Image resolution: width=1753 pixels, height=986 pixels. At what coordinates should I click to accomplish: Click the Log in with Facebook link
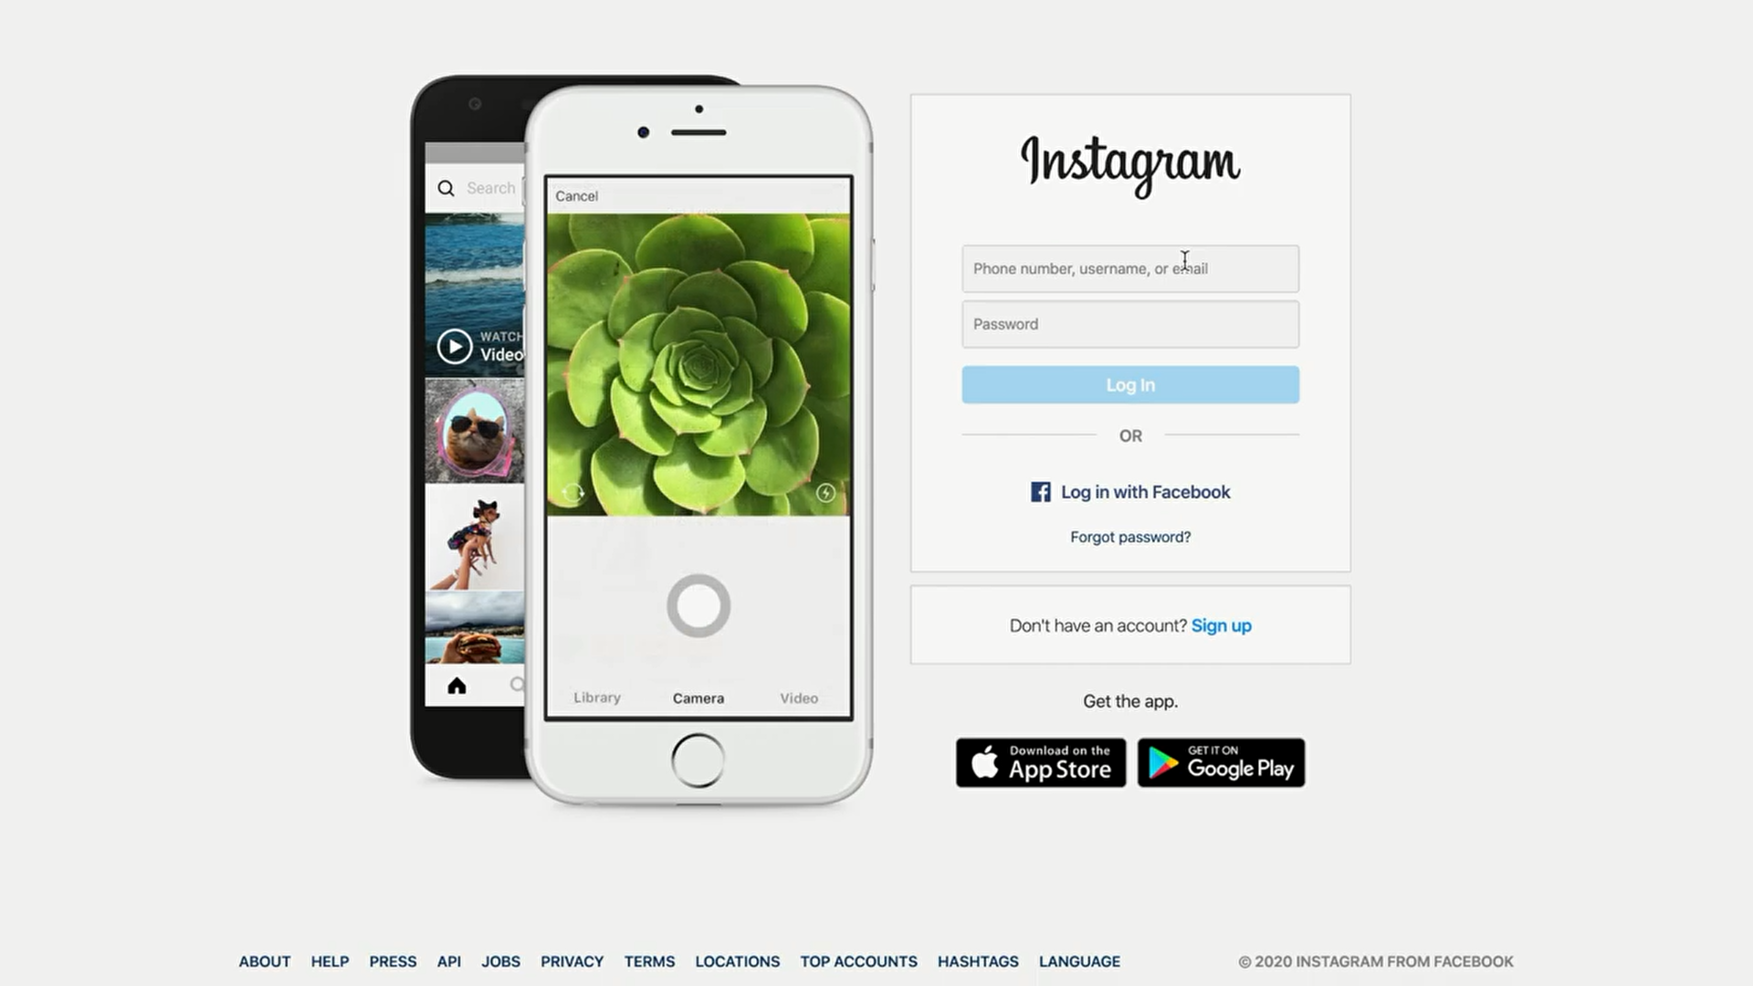(x=1130, y=491)
